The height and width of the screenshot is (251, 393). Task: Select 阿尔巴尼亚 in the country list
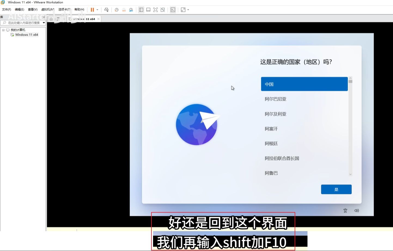point(276,99)
